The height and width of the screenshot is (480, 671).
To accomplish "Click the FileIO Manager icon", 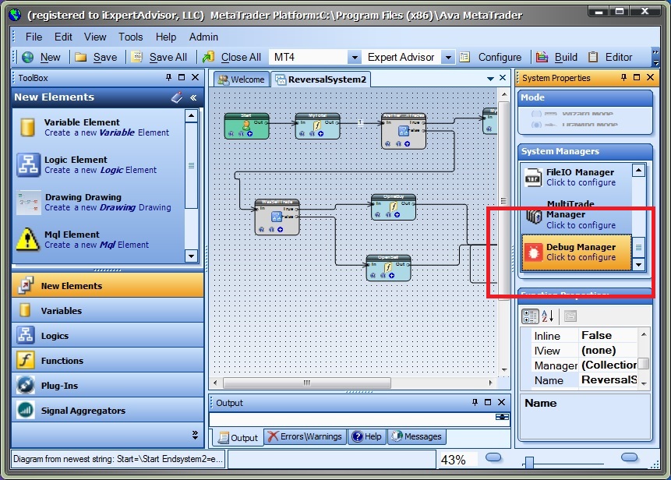I will coord(533,178).
